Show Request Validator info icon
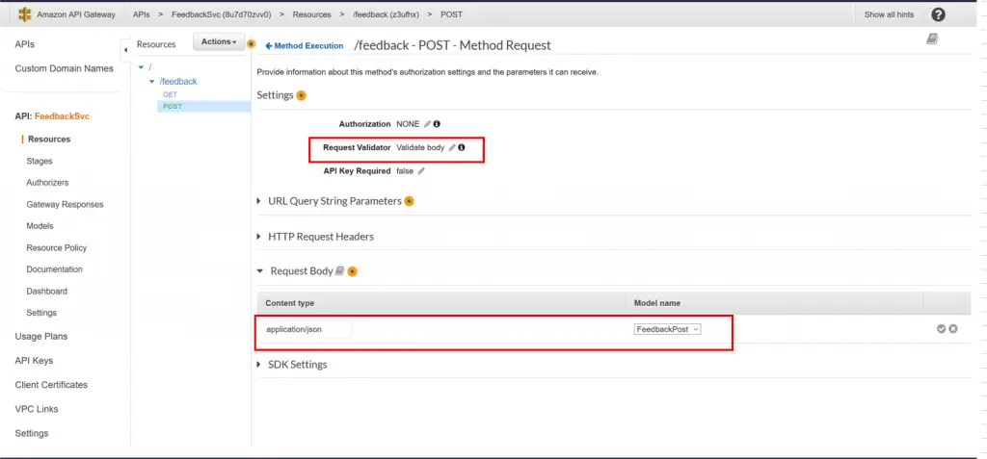987x459 pixels. tap(462, 148)
